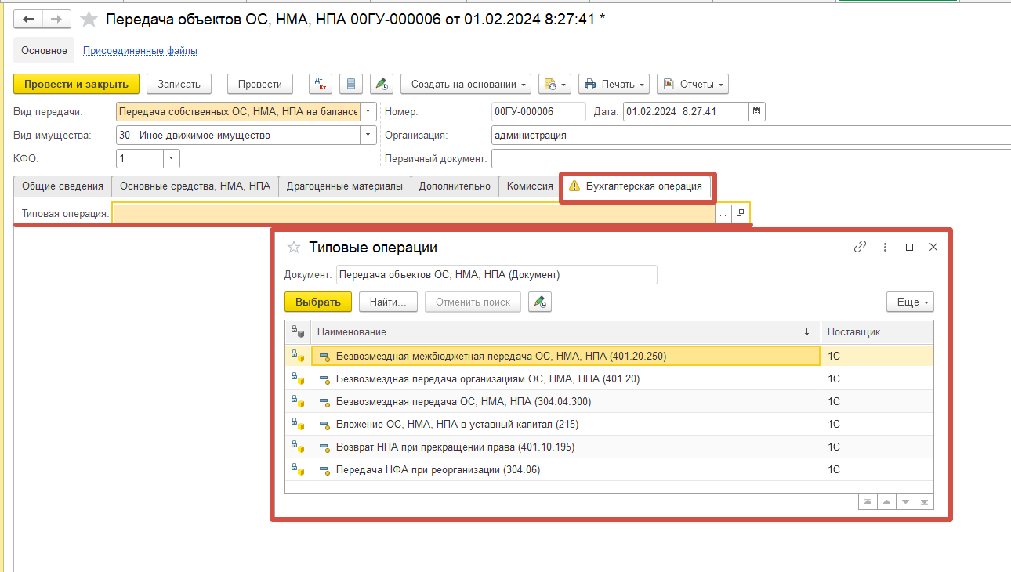
Task: Click the Отменить поиск button
Action: pos(473,302)
